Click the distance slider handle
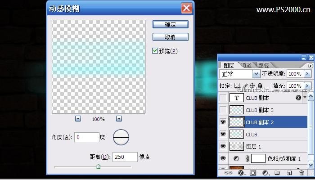This screenshot has height=180, width=315. 98,166
